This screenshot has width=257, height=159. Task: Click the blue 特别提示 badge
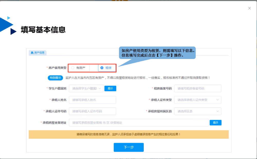click(55, 78)
